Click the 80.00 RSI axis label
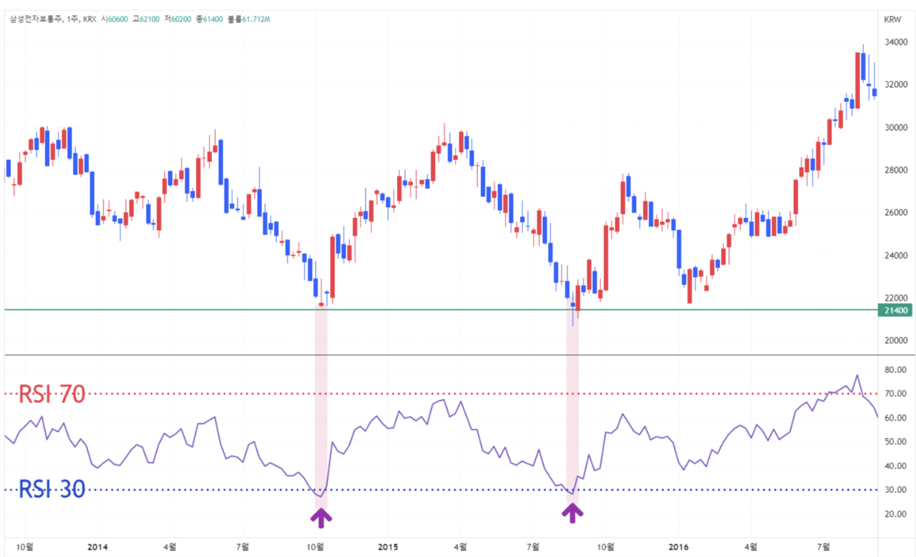 click(894, 369)
